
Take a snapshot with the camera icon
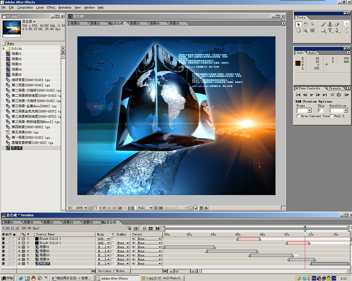pos(120,208)
